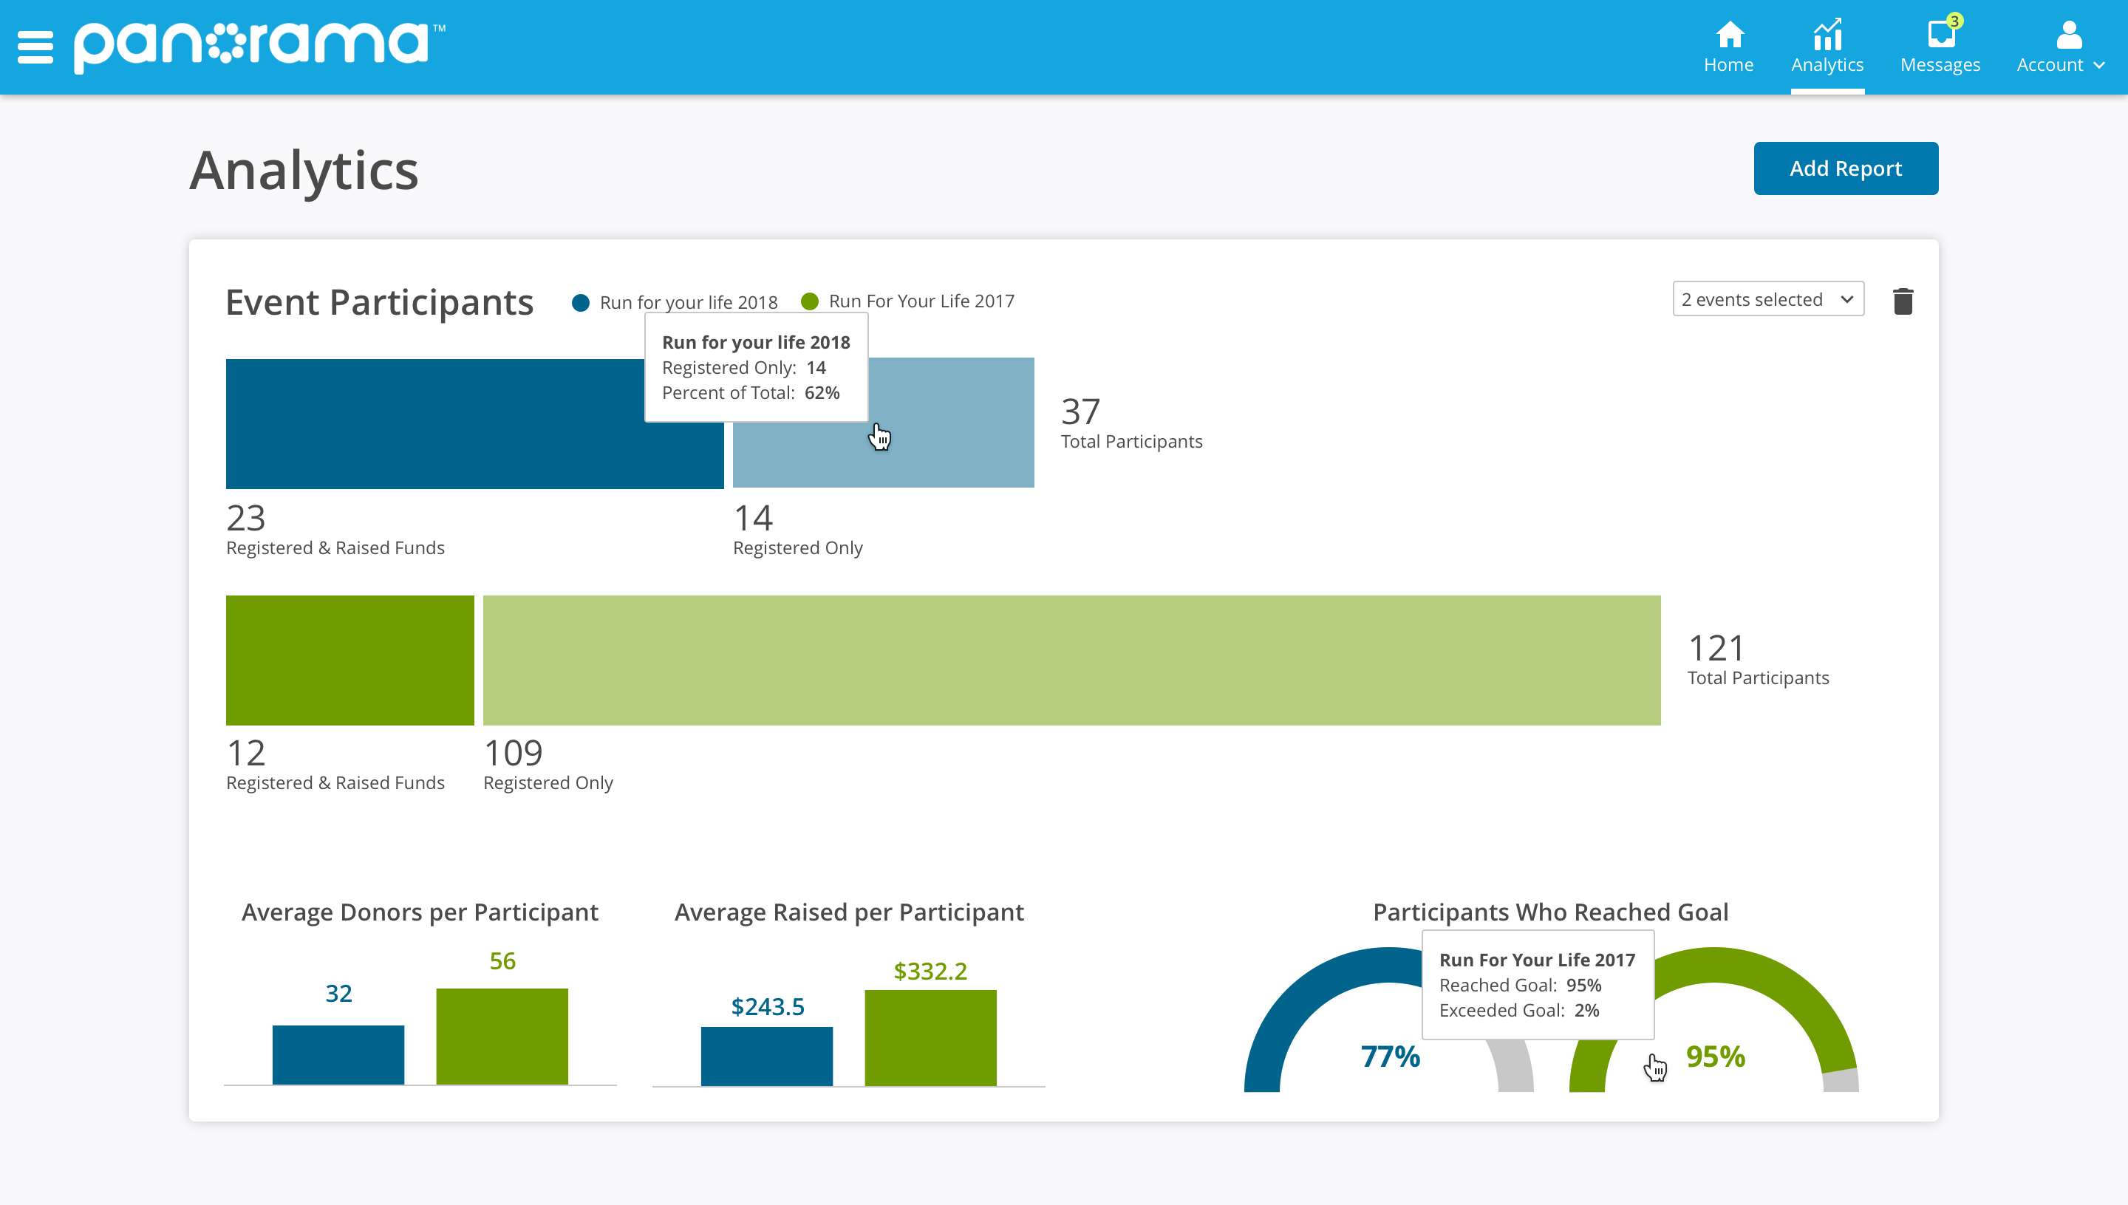This screenshot has height=1205, width=2128.
Task: Select the green $332.2 Average Raised bar
Action: 930,1037
